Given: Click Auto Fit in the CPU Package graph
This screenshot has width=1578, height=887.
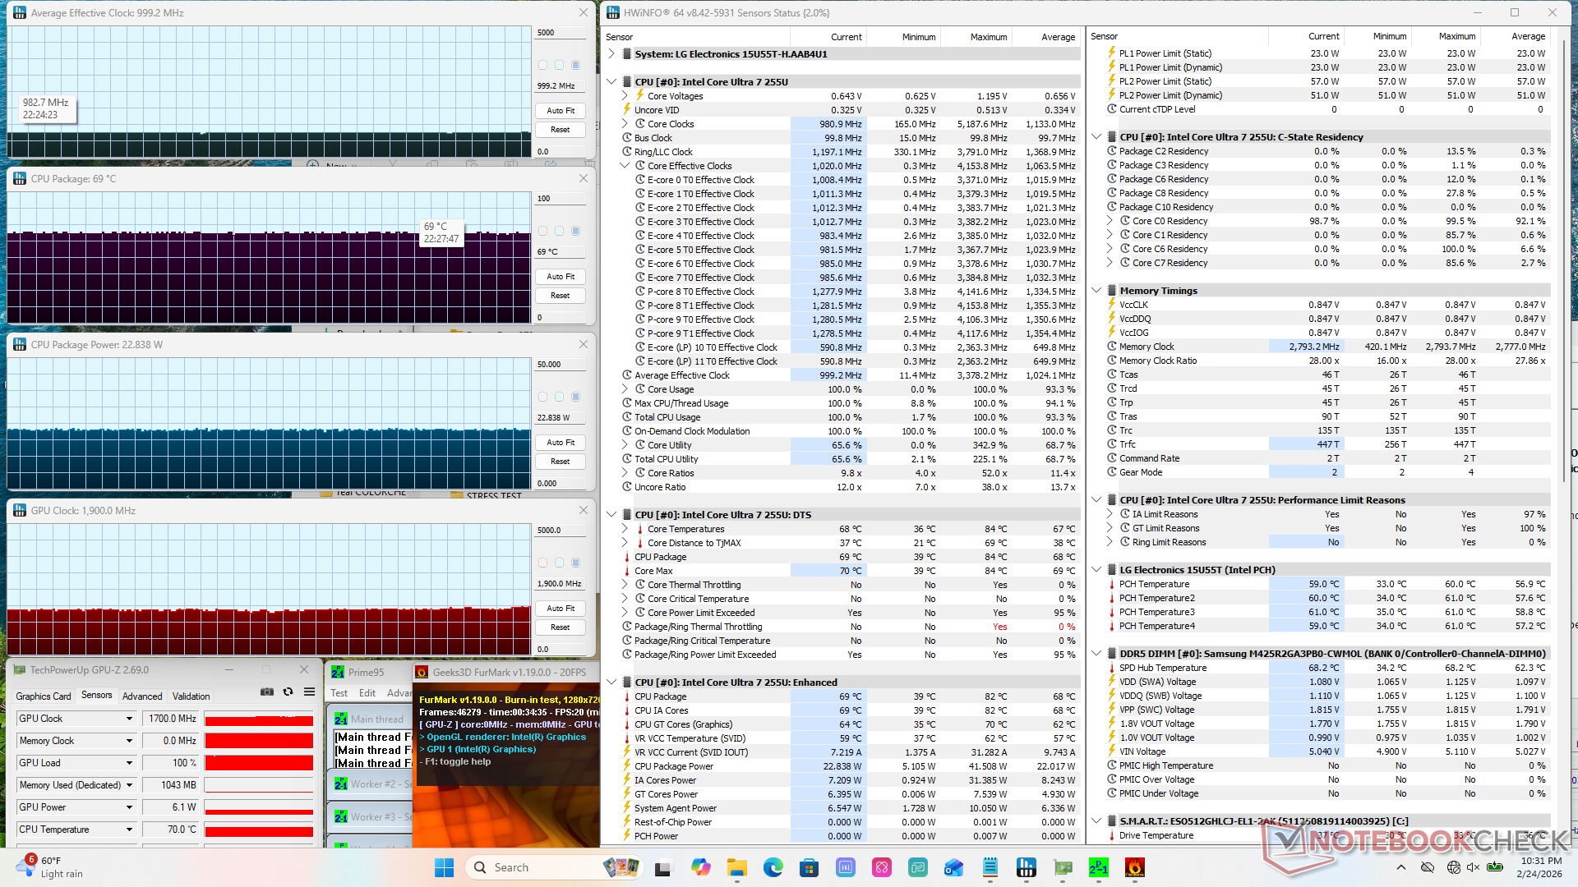Looking at the screenshot, I should pyautogui.click(x=561, y=277).
